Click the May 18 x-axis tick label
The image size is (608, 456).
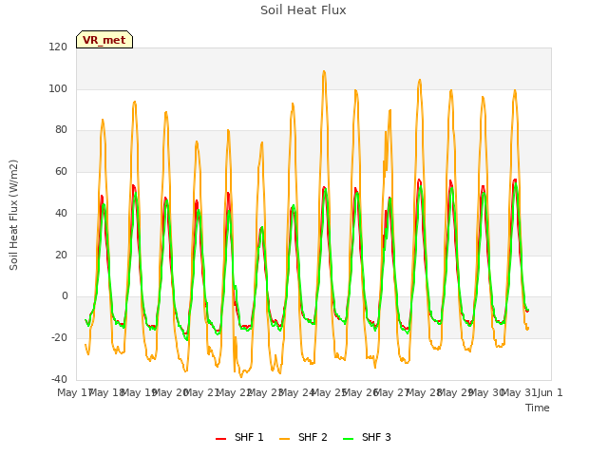106,392
